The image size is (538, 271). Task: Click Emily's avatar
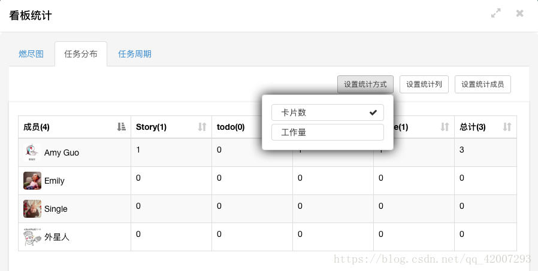pos(32,181)
